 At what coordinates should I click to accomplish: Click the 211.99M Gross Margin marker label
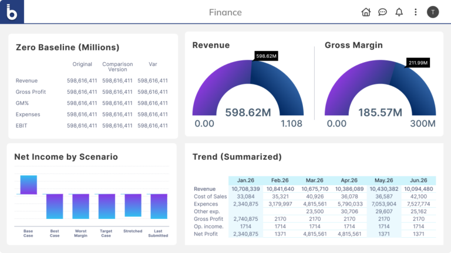[418, 63]
